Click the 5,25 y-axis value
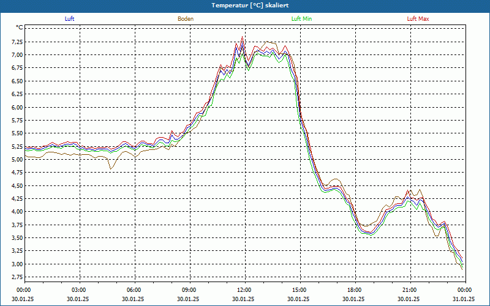Image resolution: width=490 pixels, height=306 pixels. [17, 146]
